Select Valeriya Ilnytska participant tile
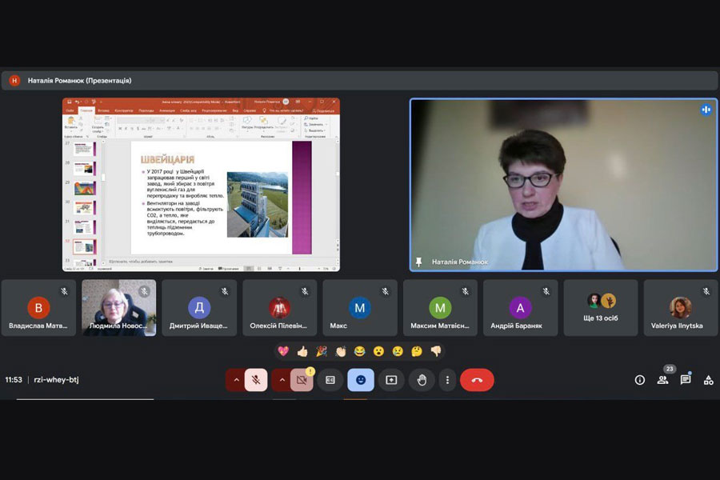720x480 pixels. (x=681, y=308)
